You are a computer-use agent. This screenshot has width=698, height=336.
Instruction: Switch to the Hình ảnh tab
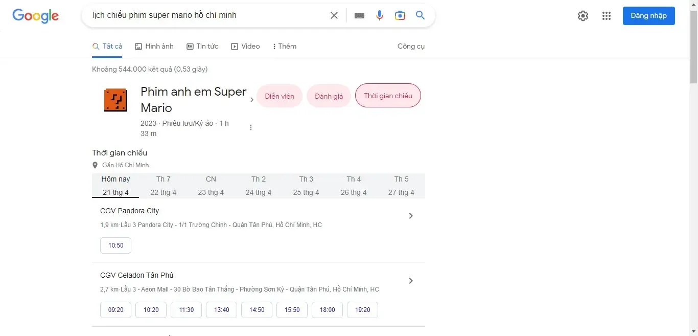[154, 46]
